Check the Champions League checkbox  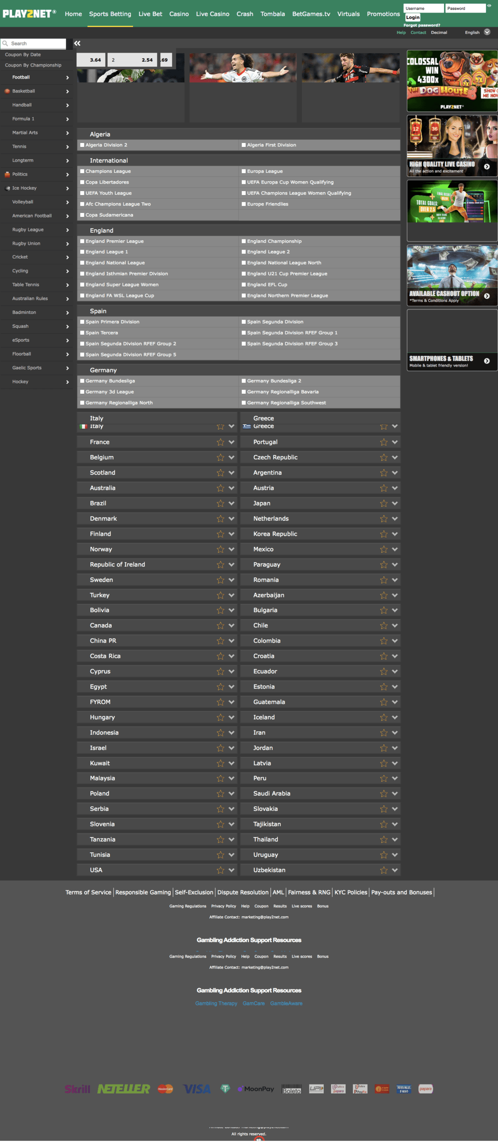pyautogui.click(x=82, y=171)
